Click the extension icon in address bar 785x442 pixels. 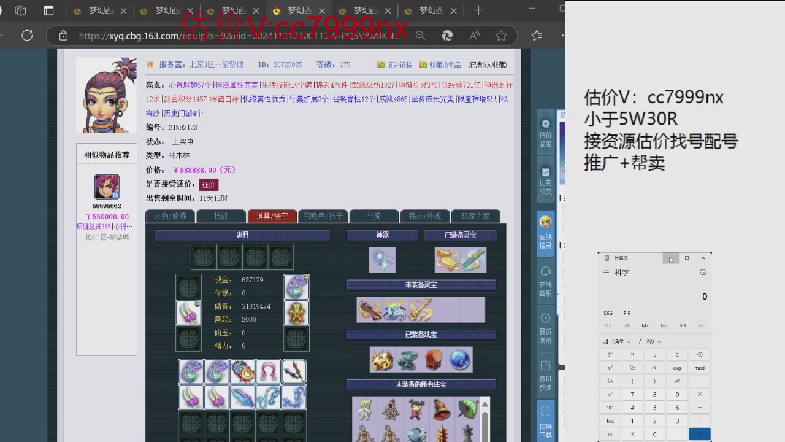[447, 36]
